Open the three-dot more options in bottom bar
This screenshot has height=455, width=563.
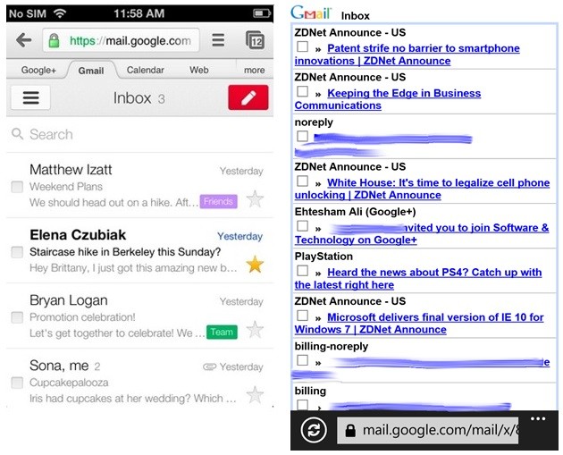pyautogui.click(x=537, y=418)
